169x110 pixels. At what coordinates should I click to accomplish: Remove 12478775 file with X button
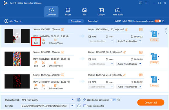coord(166,29)
